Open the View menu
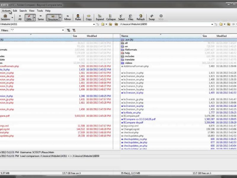 (32, 11)
